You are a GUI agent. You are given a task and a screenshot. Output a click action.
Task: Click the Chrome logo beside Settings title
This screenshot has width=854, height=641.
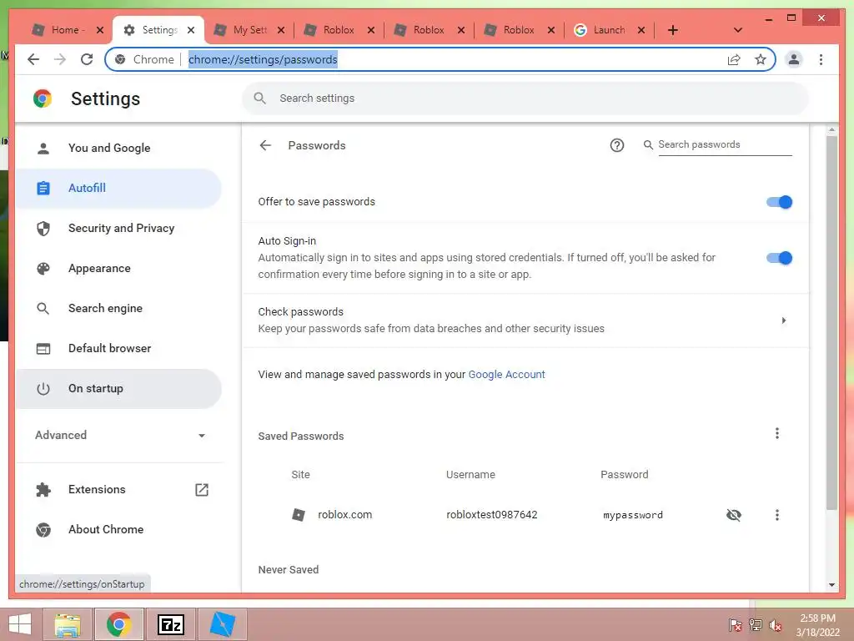coord(43,98)
